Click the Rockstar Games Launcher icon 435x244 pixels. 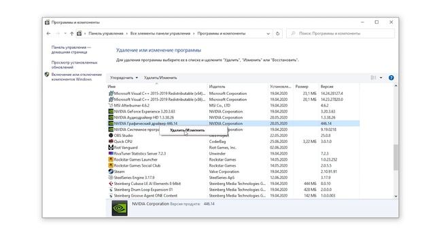pos(111,160)
